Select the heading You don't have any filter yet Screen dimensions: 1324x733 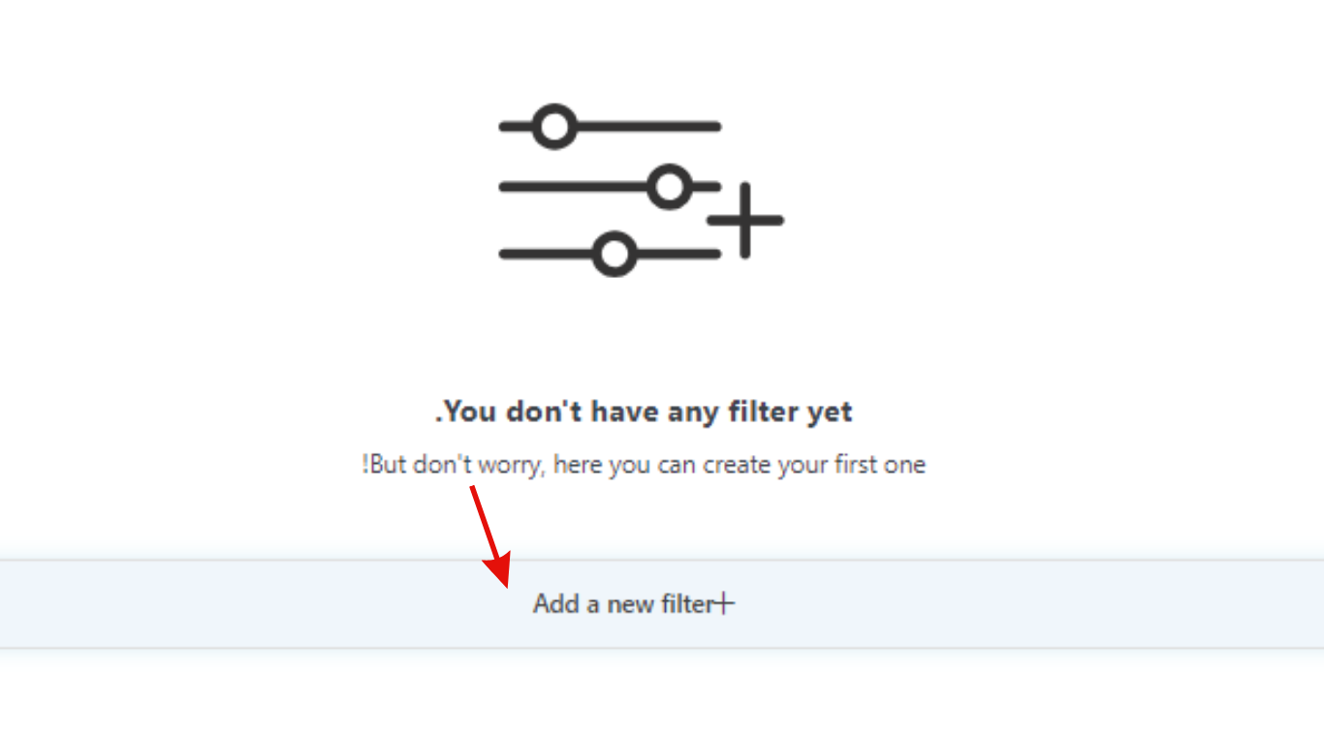point(644,412)
